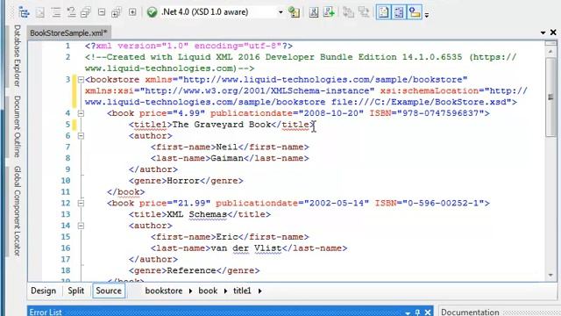Image resolution: width=561 pixels, height=316 pixels.
Task: Click the closing </book> tag on line 11
Action: coord(125,192)
